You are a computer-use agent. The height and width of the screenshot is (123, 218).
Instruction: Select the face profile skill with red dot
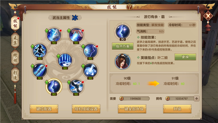click(x=90, y=51)
